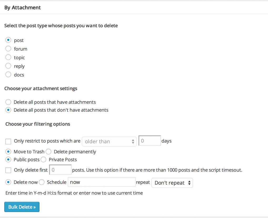Check the "Only delete first" option
The image size is (268, 218).
click(x=8, y=170)
